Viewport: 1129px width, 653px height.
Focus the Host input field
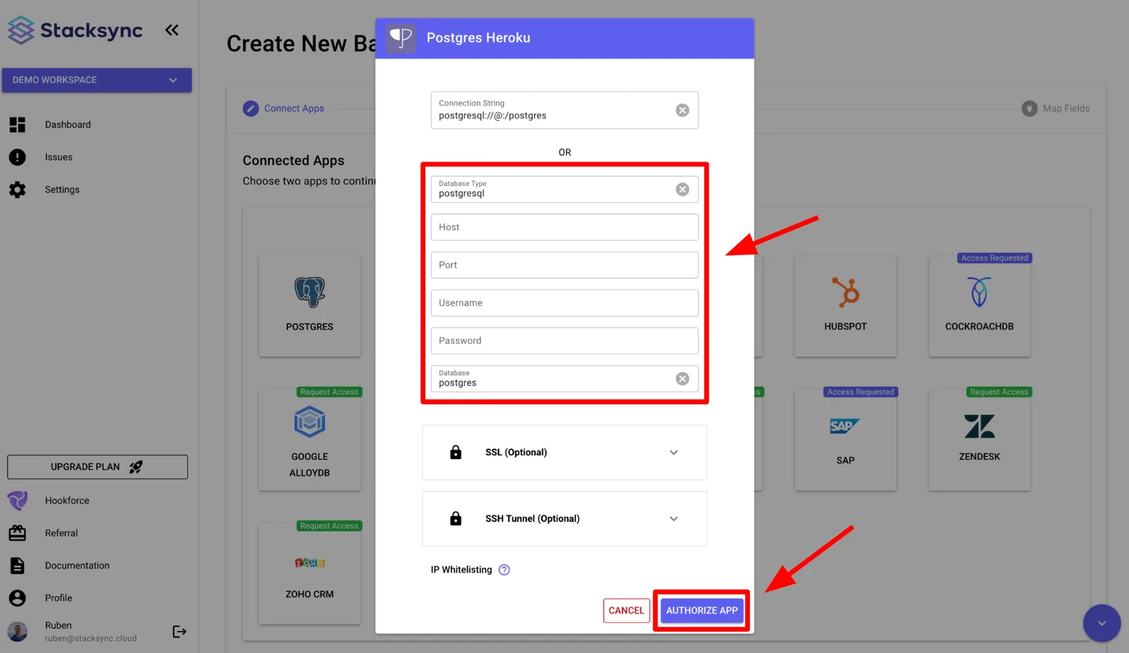click(x=564, y=227)
